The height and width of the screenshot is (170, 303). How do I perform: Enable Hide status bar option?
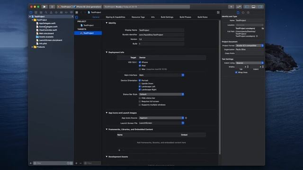coord(140,98)
